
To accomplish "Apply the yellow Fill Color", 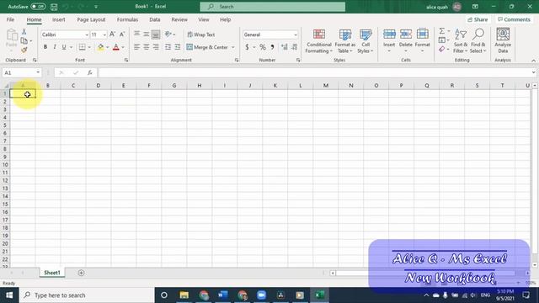I will point(100,47).
